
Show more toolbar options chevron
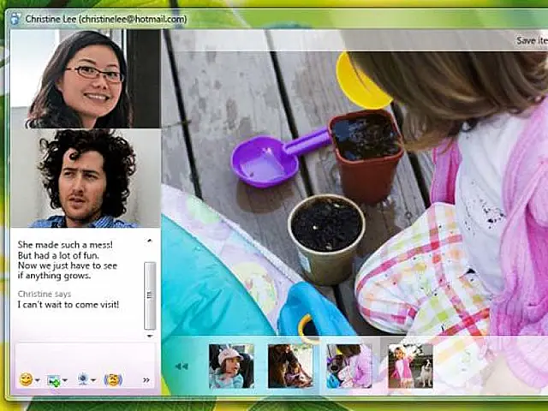[146, 380]
